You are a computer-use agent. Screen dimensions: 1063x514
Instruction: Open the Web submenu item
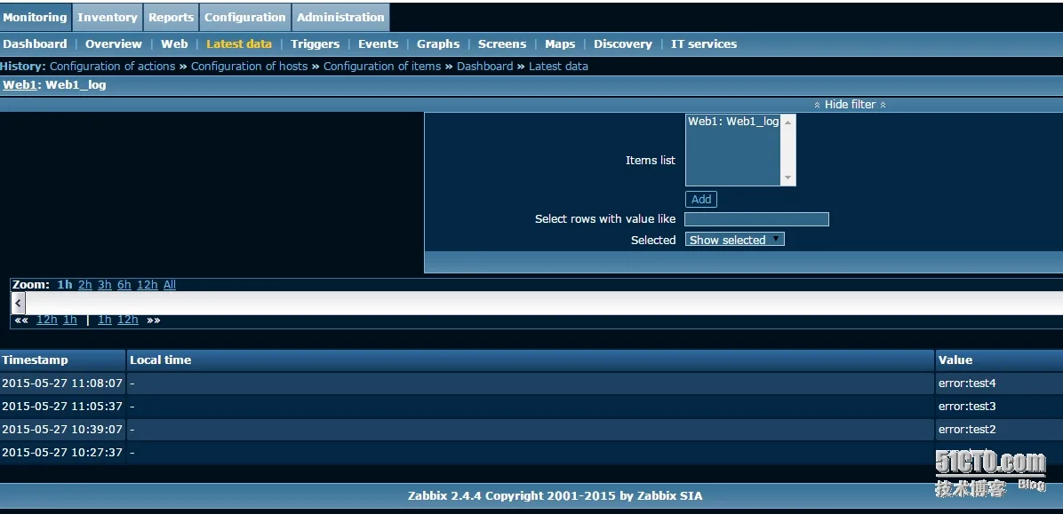tap(174, 44)
